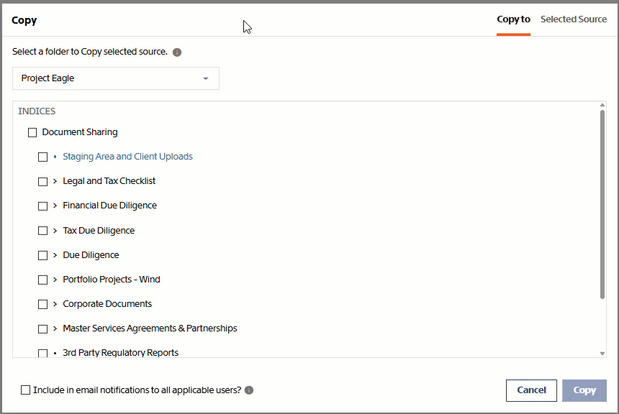Switch to the Selected Source tab
The image size is (619, 414).
(573, 19)
